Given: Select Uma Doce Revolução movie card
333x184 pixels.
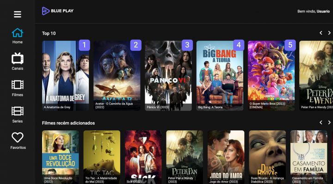Looking at the screenshot, I should tap(60, 157).
